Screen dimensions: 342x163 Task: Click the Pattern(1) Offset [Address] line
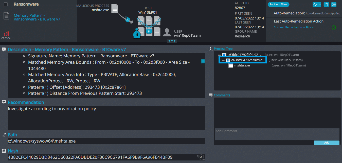click(x=77, y=87)
